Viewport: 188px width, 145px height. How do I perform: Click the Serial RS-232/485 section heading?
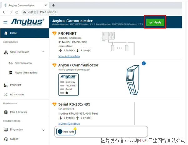(74, 104)
